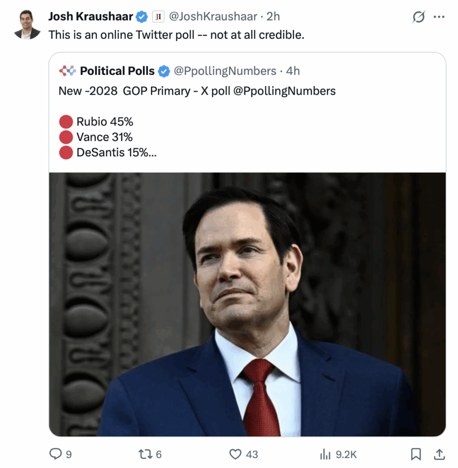The height and width of the screenshot is (468, 458).
Task: Click the reply comment icon
Action: coord(55,454)
